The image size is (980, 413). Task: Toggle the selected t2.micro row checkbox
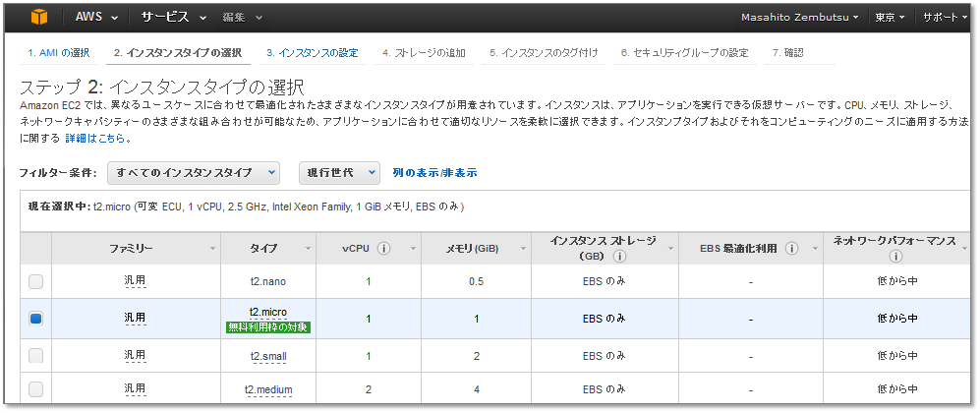coord(36,319)
